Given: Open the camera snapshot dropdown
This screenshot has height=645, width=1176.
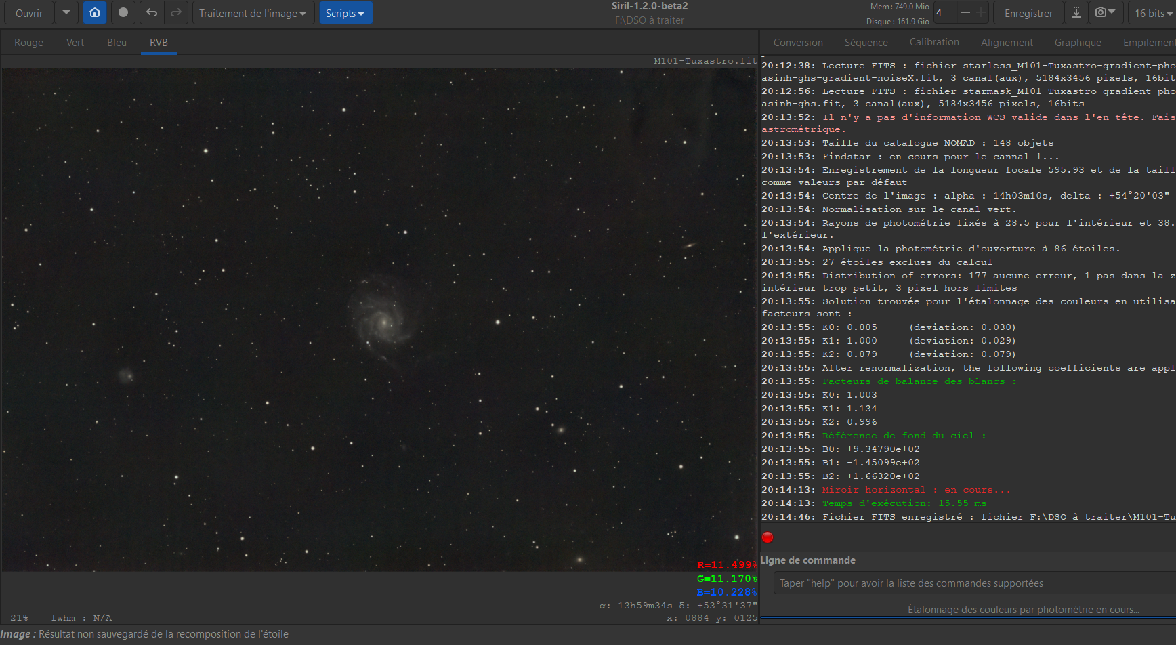Looking at the screenshot, I should (1106, 13).
